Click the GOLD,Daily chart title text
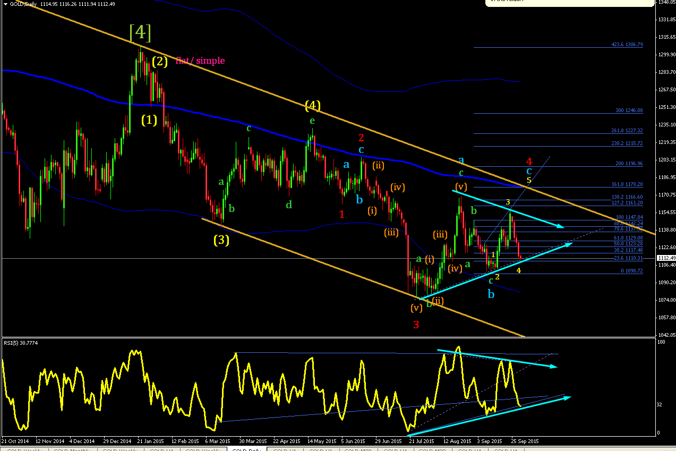The height and width of the screenshot is (451, 676). (22, 4)
